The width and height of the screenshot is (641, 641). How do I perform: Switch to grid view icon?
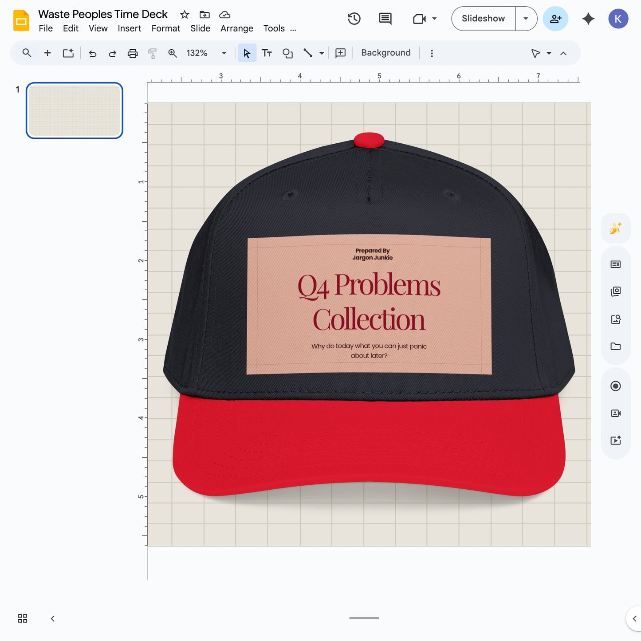pos(23,618)
